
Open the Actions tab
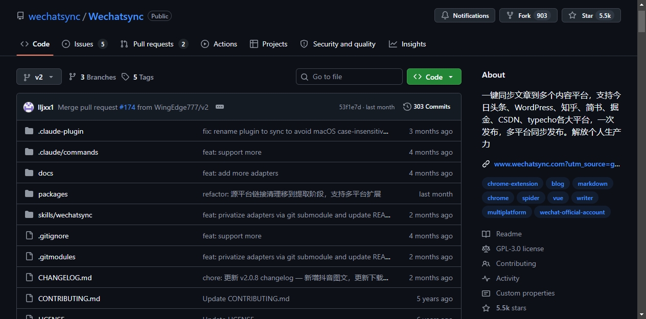click(x=219, y=44)
